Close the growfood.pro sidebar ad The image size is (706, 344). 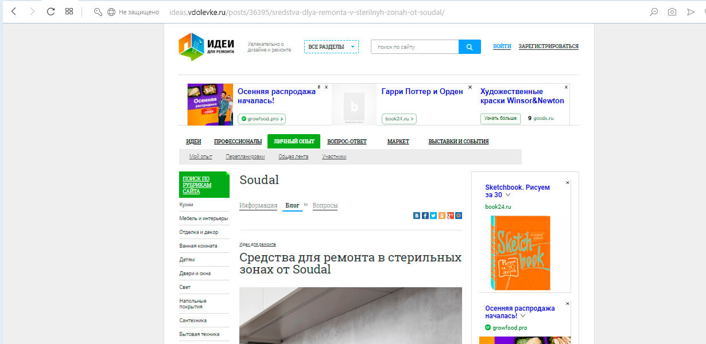pos(568,303)
